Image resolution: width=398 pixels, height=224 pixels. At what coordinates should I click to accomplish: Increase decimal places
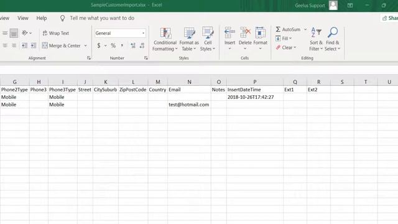pyautogui.click(x=132, y=45)
